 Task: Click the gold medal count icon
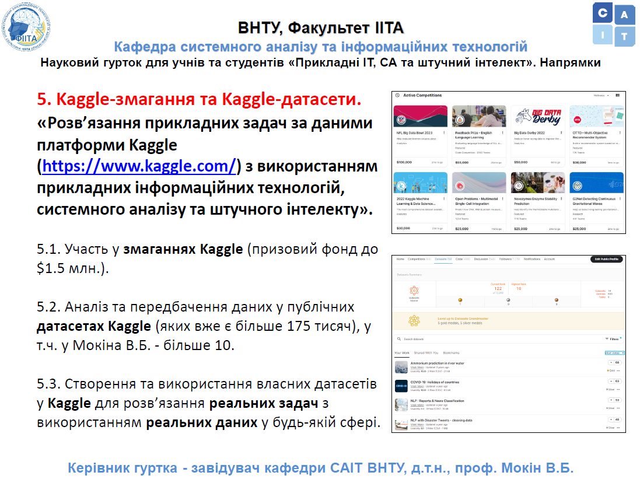coord(460,300)
